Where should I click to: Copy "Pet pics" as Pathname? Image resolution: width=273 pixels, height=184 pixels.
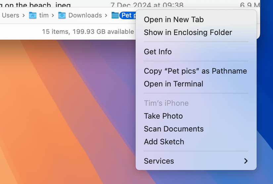click(x=195, y=71)
